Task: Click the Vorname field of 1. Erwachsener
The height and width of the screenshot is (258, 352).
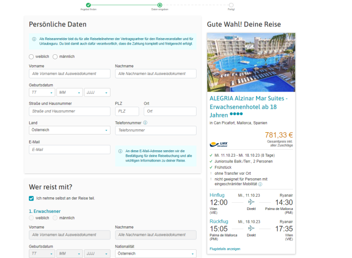Action: pyautogui.click(x=69, y=235)
